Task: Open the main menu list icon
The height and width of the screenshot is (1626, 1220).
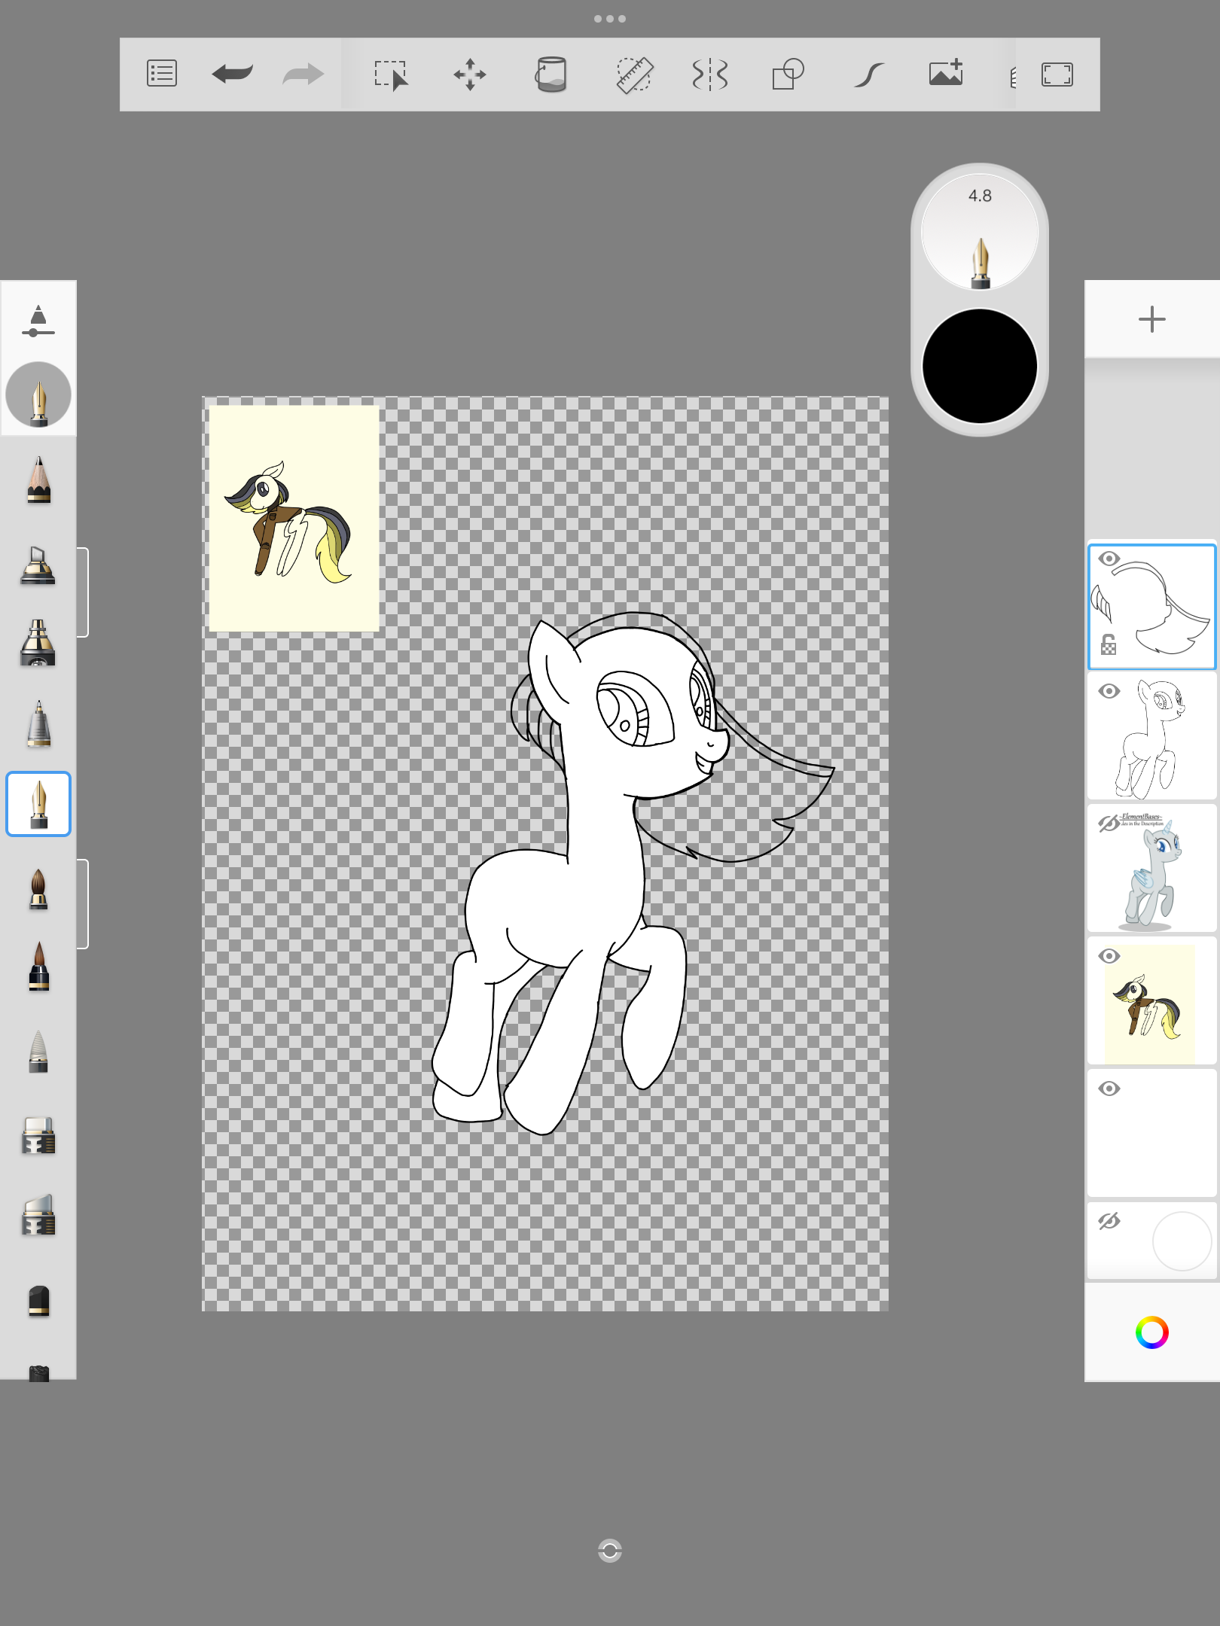Action: (x=162, y=74)
